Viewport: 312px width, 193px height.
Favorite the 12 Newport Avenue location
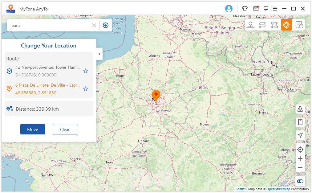(x=86, y=71)
